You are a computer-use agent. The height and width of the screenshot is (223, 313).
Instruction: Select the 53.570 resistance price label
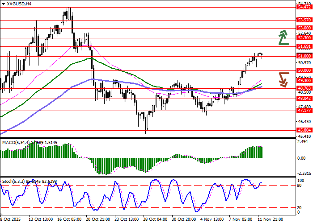[304, 20]
